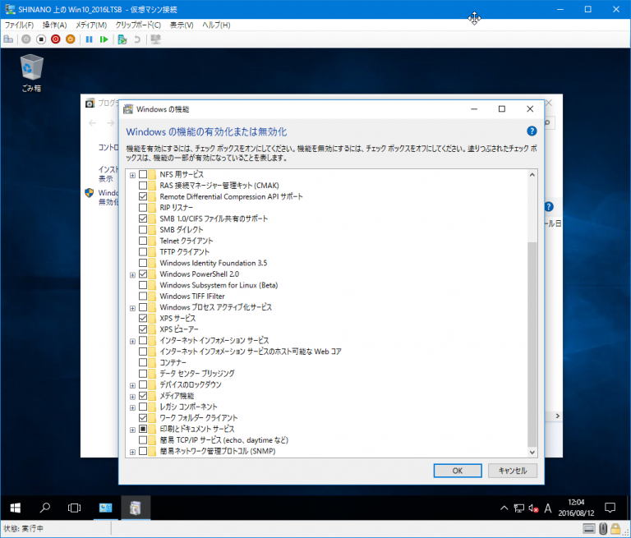Screen dimensions: 631x538
Task: Click the キャンセル button
Action: (513, 471)
